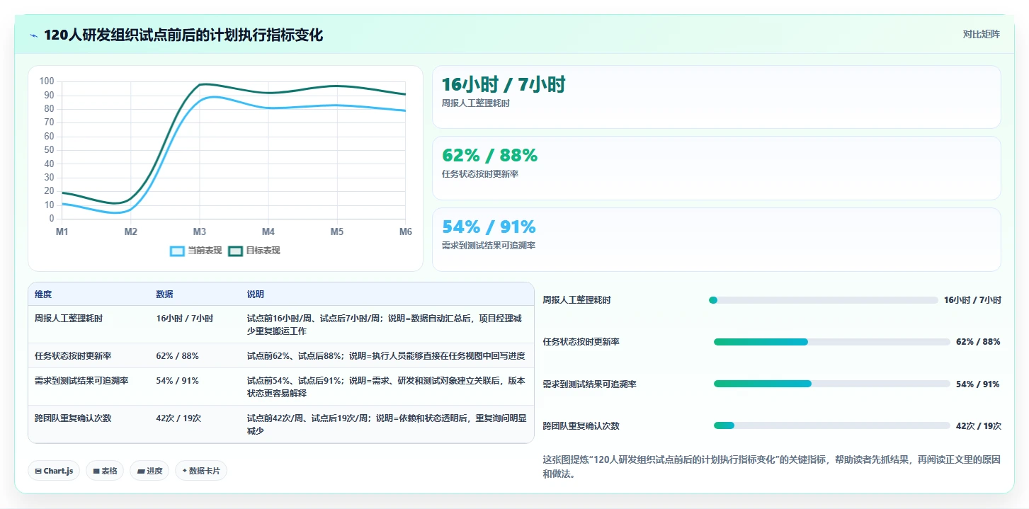This screenshot has height=509, width=1029.
Task: Click 周报人工整理耗时 caption under the 16小时 card
Action: click(x=475, y=103)
